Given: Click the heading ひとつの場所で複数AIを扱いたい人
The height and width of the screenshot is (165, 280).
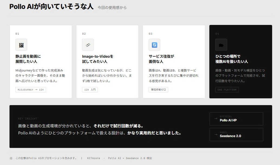Looking at the screenshot, I should point(232,59).
